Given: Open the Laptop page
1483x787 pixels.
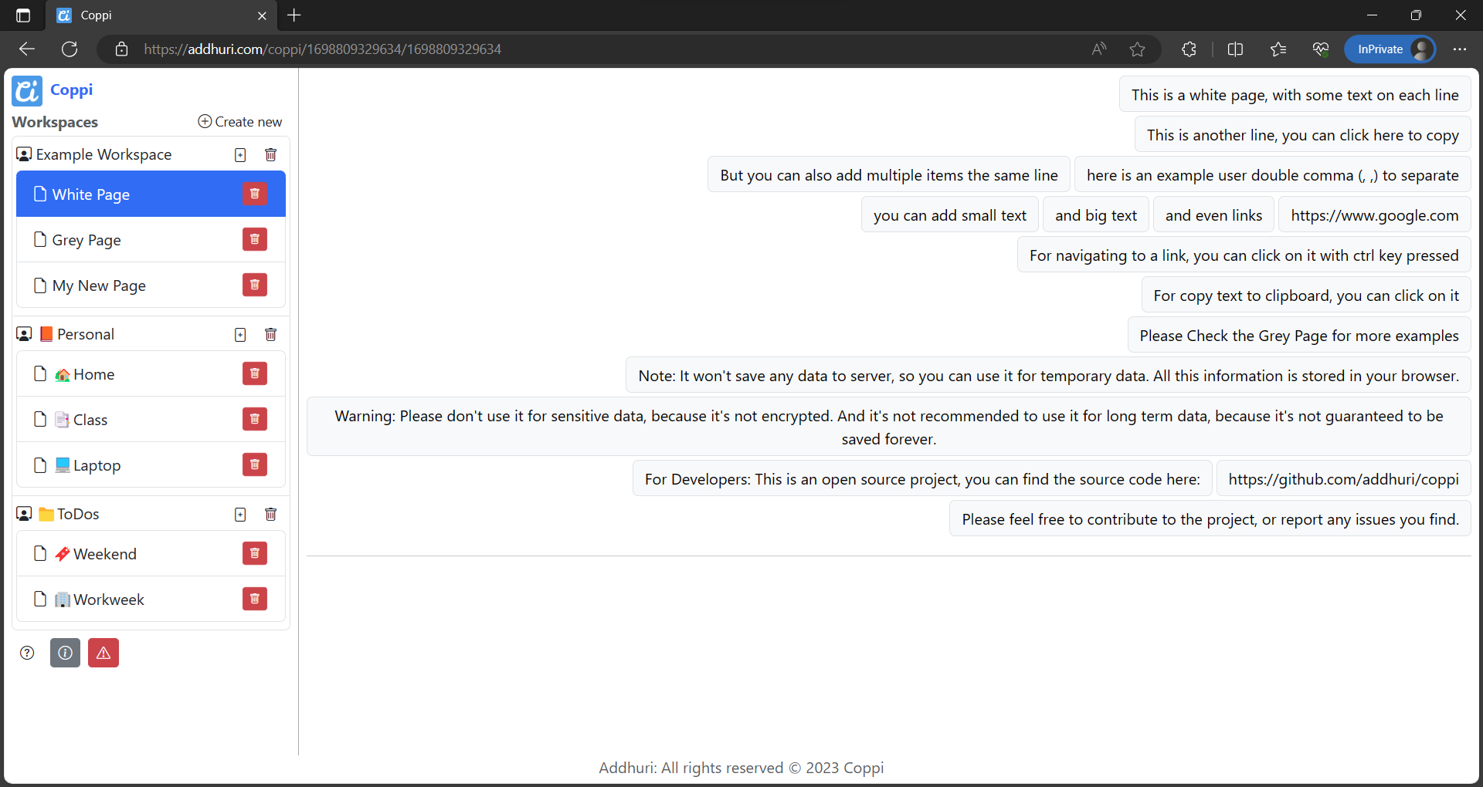Looking at the screenshot, I should [151, 464].
